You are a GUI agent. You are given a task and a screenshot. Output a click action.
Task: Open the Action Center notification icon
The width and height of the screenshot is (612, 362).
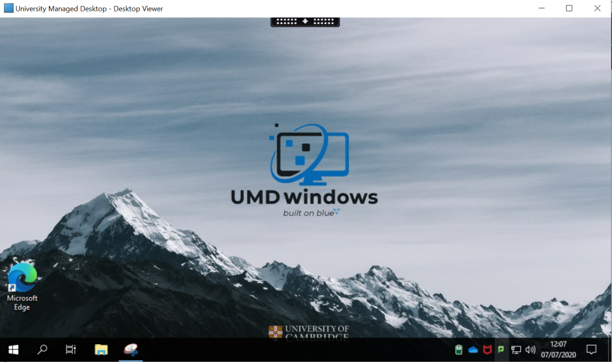[591, 349]
